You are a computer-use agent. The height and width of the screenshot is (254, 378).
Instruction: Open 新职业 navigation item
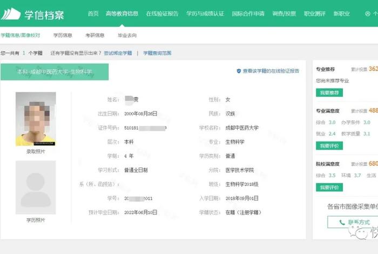click(x=342, y=14)
